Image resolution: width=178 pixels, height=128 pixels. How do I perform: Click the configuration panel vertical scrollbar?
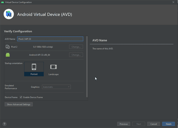[x=87, y=66]
